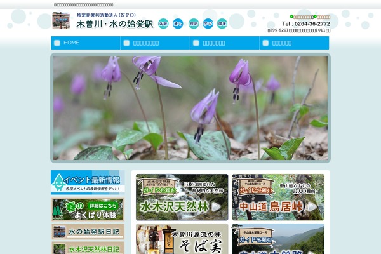Click the 探訪 circle icon in header
This screenshot has height=254, width=381.
point(194,23)
